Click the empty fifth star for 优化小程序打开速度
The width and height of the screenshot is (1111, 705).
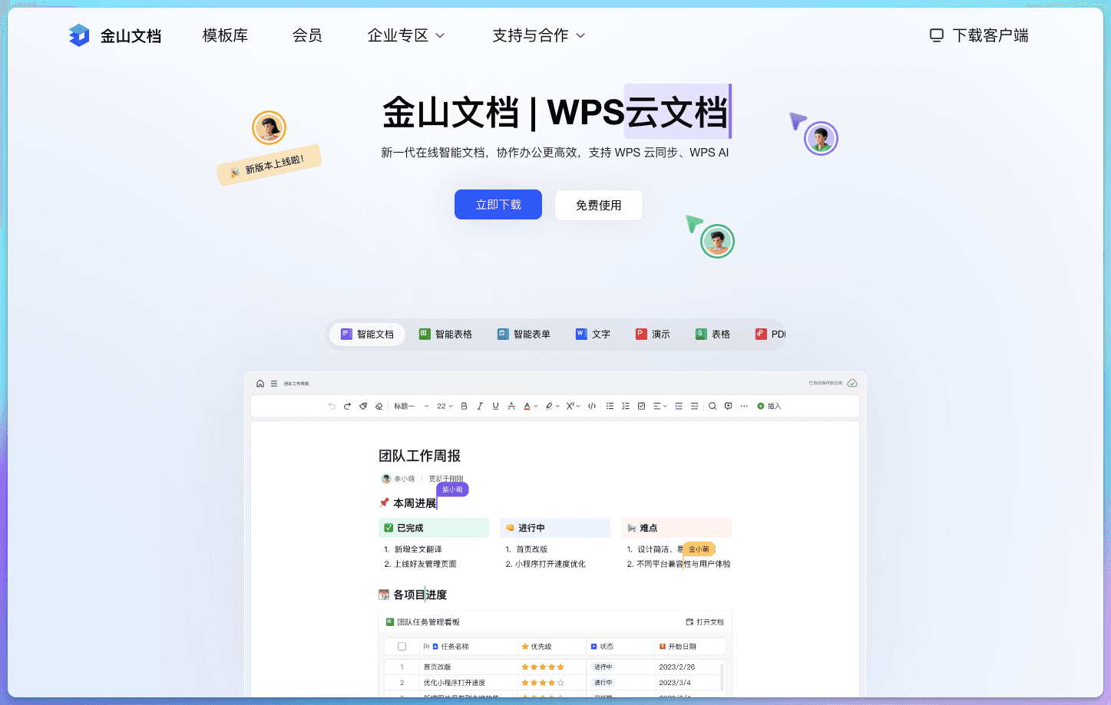pos(560,683)
